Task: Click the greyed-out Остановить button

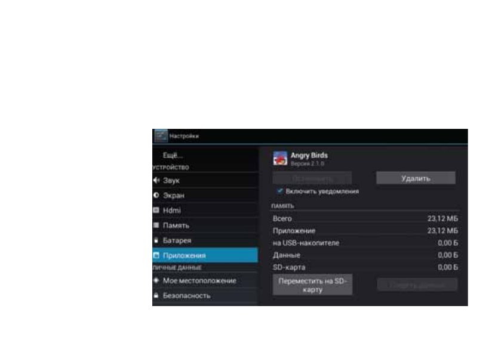Action: pyautogui.click(x=312, y=178)
